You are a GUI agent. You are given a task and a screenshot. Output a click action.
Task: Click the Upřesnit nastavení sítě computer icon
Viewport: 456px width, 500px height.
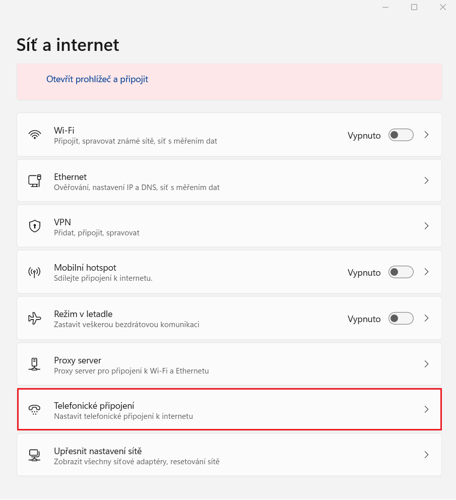click(34, 455)
